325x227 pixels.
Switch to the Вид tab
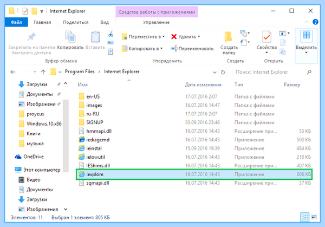105,22
